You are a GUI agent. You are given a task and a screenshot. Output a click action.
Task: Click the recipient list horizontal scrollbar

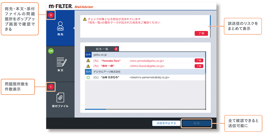pyautogui.click(x=145, y=109)
